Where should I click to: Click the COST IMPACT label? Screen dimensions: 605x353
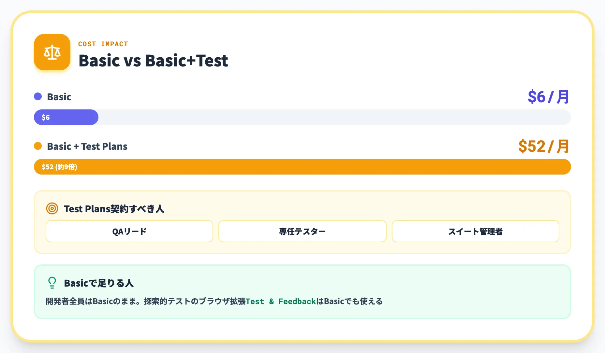coord(103,44)
